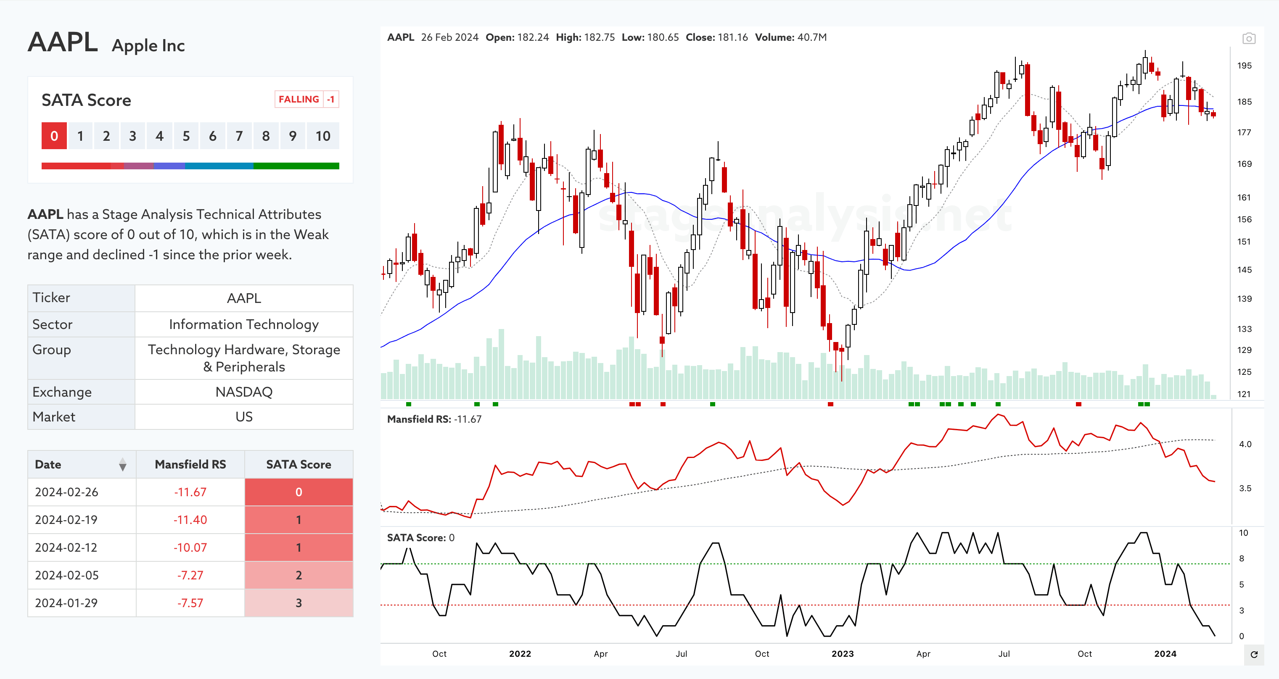Click SATA score cell for 2024-02-19
The height and width of the screenshot is (679, 1279).
point(299,520)
